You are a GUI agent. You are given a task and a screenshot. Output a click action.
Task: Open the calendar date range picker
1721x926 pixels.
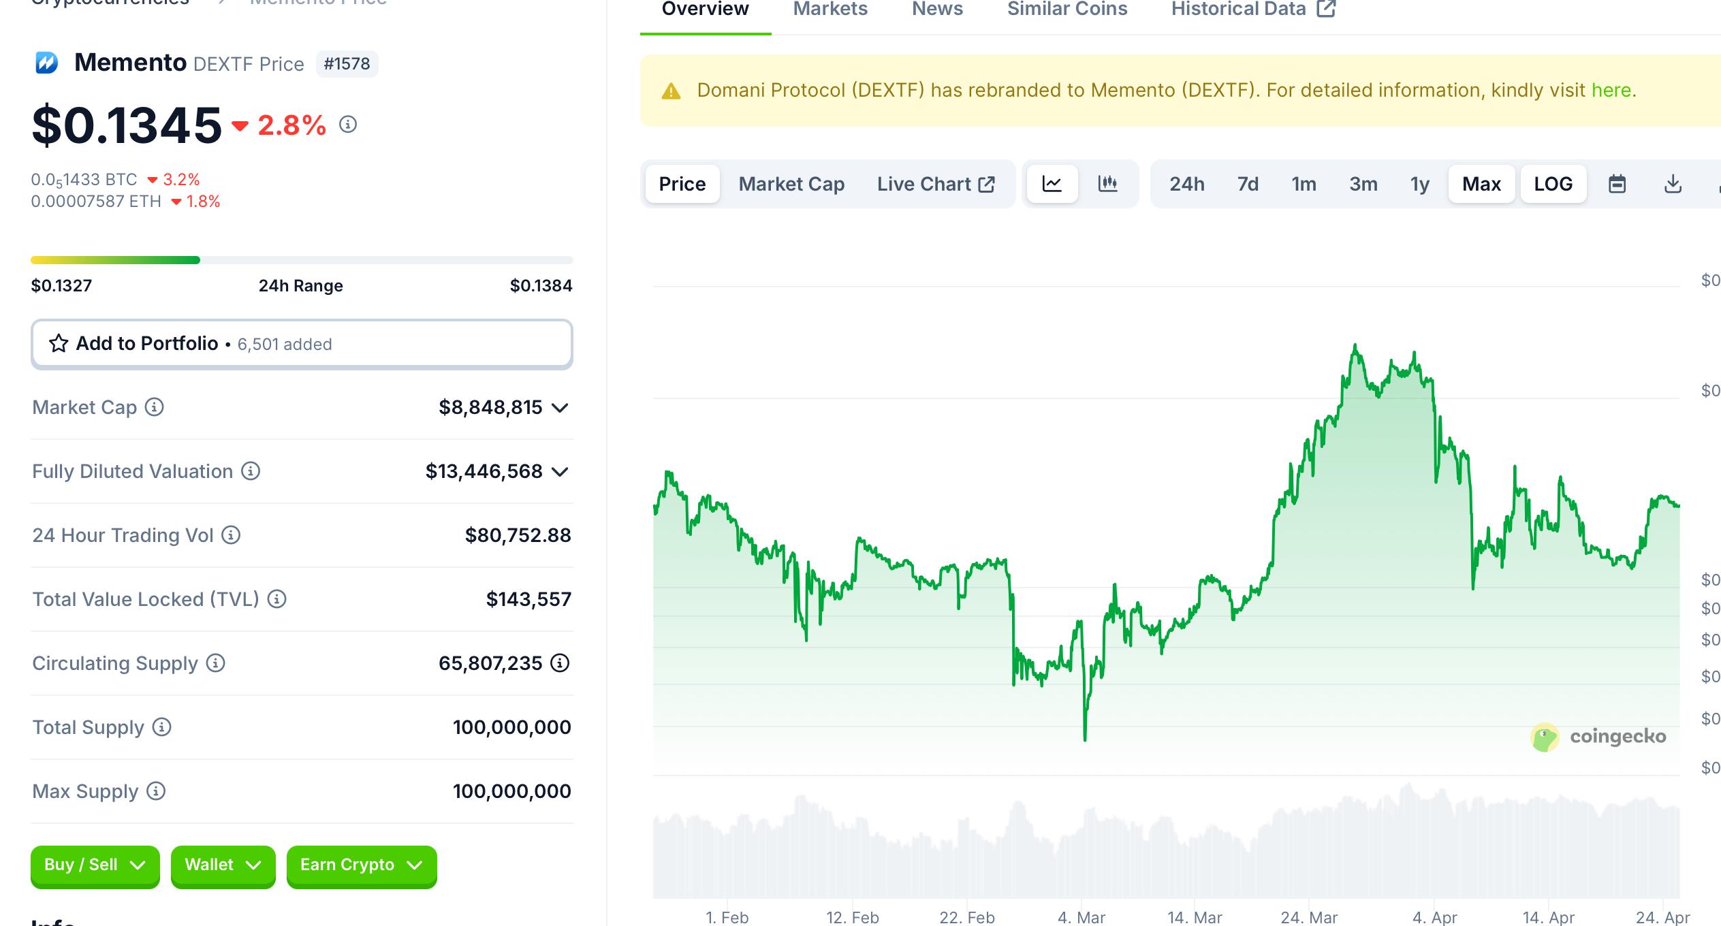1617,184
